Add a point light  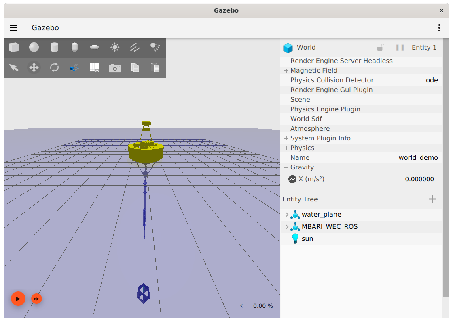tap(115, 48)
